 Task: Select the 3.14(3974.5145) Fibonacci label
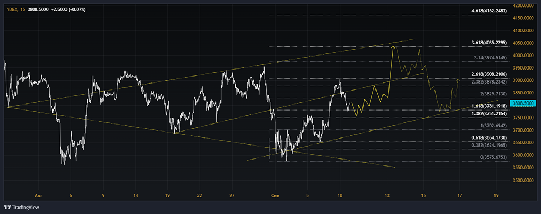[490, 58]
